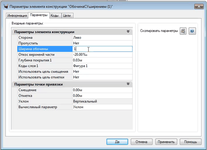Switch to the Цели tab
The image size is (207, 150).
tap(67, 15)
